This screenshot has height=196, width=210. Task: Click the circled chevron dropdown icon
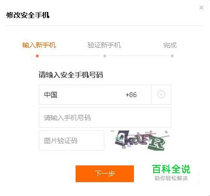click(161, 94)
